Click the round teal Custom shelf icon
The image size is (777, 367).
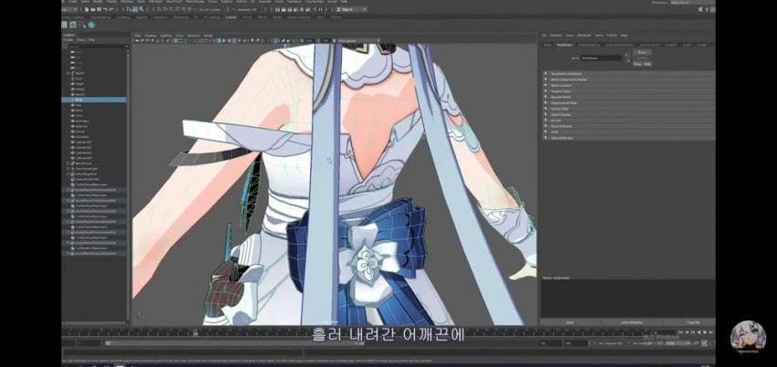pos(91,25)
